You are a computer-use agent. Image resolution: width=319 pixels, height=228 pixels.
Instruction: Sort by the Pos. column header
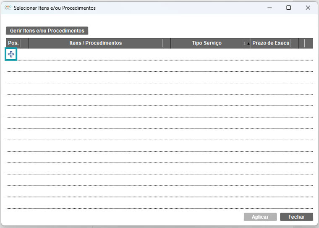pyautogui.click(x=13, y=43)
